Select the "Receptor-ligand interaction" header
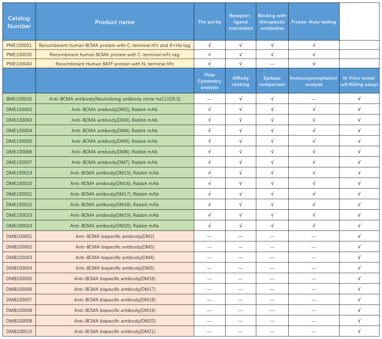 240,22
